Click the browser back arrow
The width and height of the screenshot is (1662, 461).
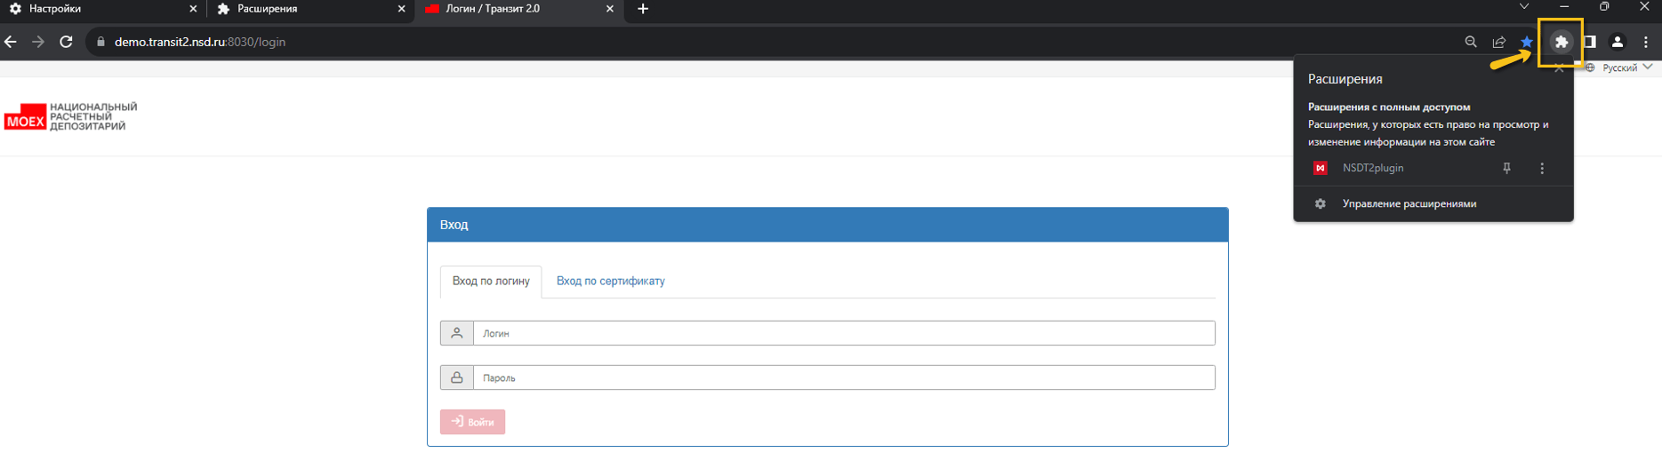coord(11,42)
